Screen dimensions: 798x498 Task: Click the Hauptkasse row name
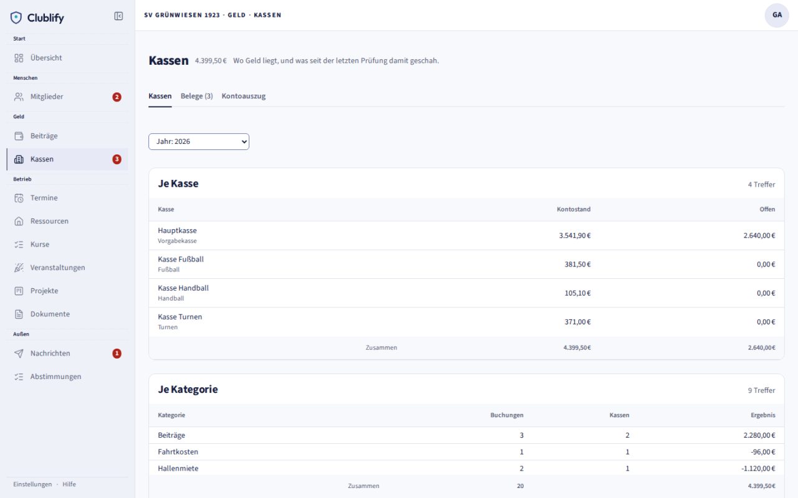(177, 230)
